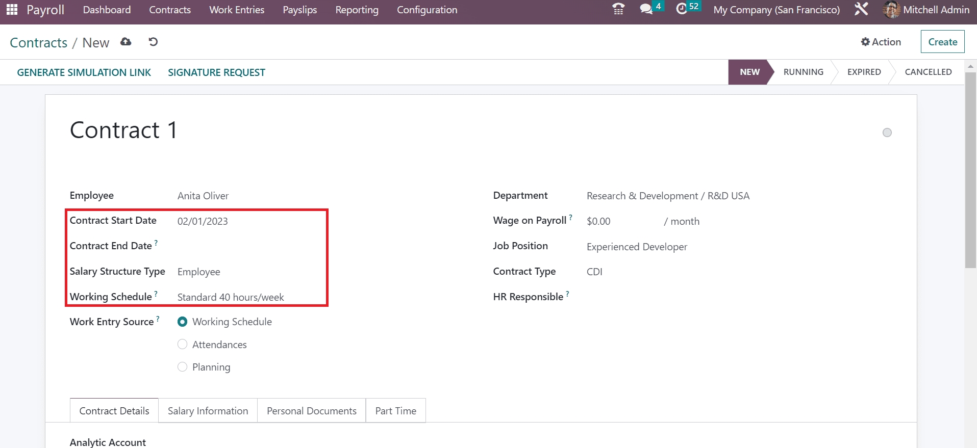Select Working Schedule as work entry source
The image size is (977, 448).
[x=182, y=322]
